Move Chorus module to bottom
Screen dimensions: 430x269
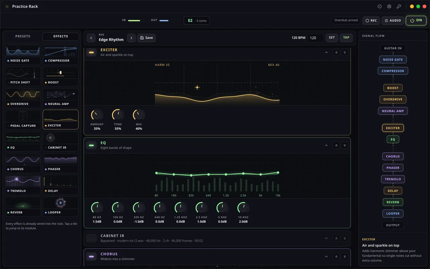pyautogui.click(x=345, y=257)
